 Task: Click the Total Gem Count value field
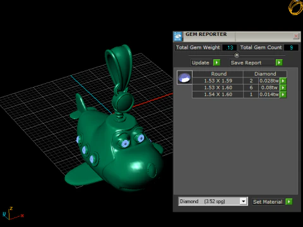[x=291, y=47]
